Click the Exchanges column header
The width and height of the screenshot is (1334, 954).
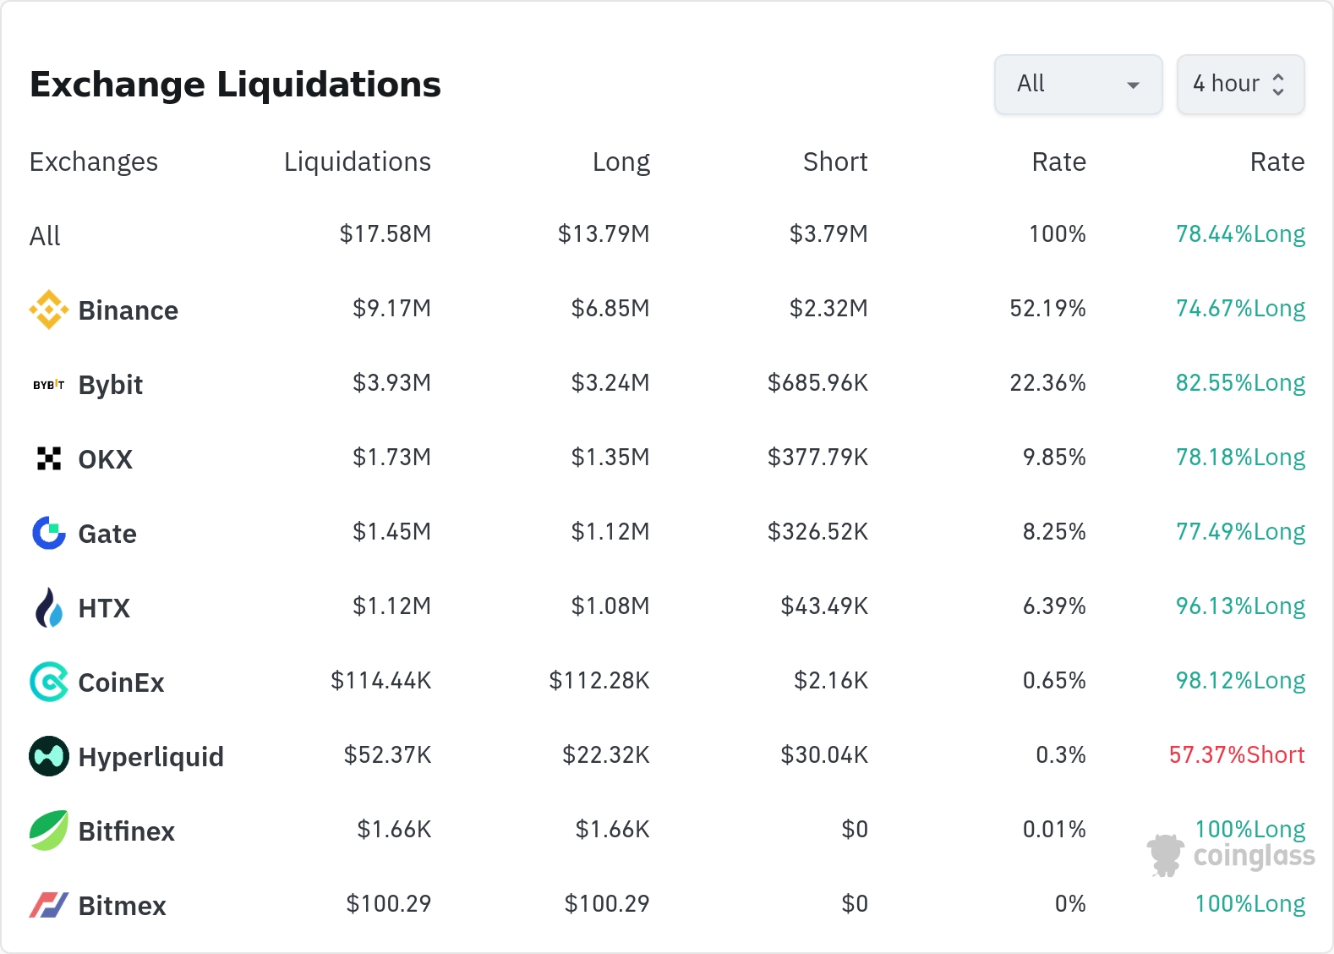pyautogui.click(x=94, y=162)
